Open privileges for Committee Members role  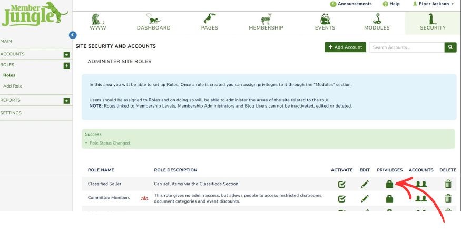point(389,198)
